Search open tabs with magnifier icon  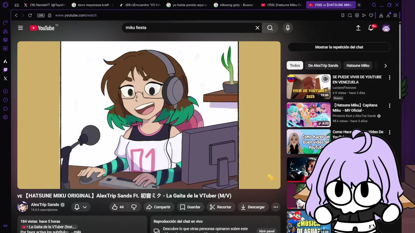click(374, 5)
